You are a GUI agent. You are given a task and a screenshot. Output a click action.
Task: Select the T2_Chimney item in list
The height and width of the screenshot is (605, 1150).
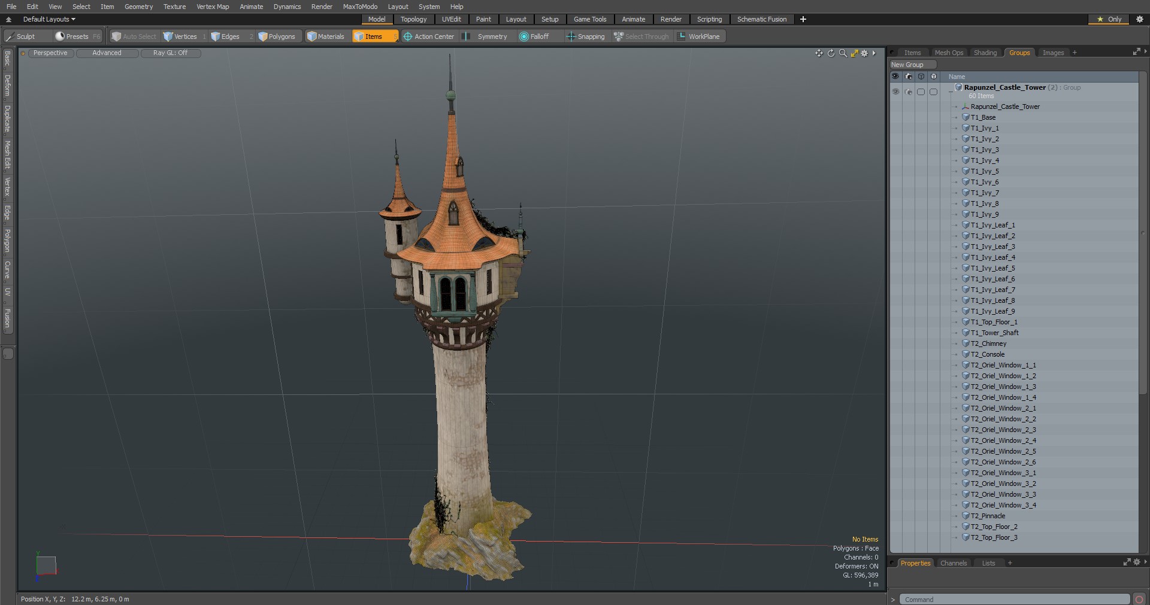(988, 343)
